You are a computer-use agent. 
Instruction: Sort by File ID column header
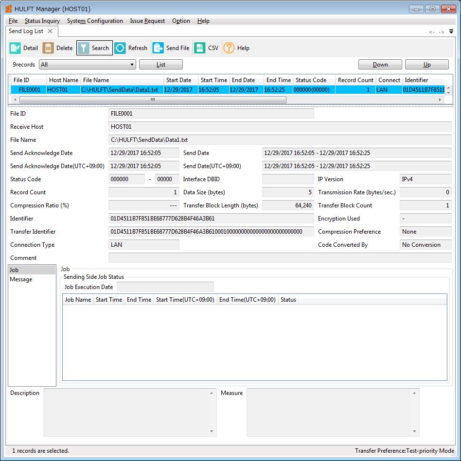(x=29, y=80)
